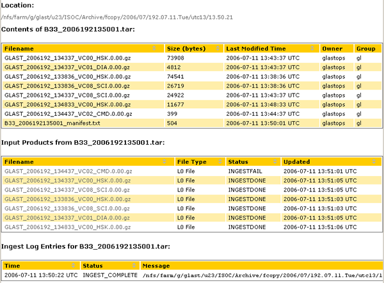Sort Input Products by Filename sort arrows
Image resolution: width=384 pixels, height=283 pixels.
coord(164,161)
